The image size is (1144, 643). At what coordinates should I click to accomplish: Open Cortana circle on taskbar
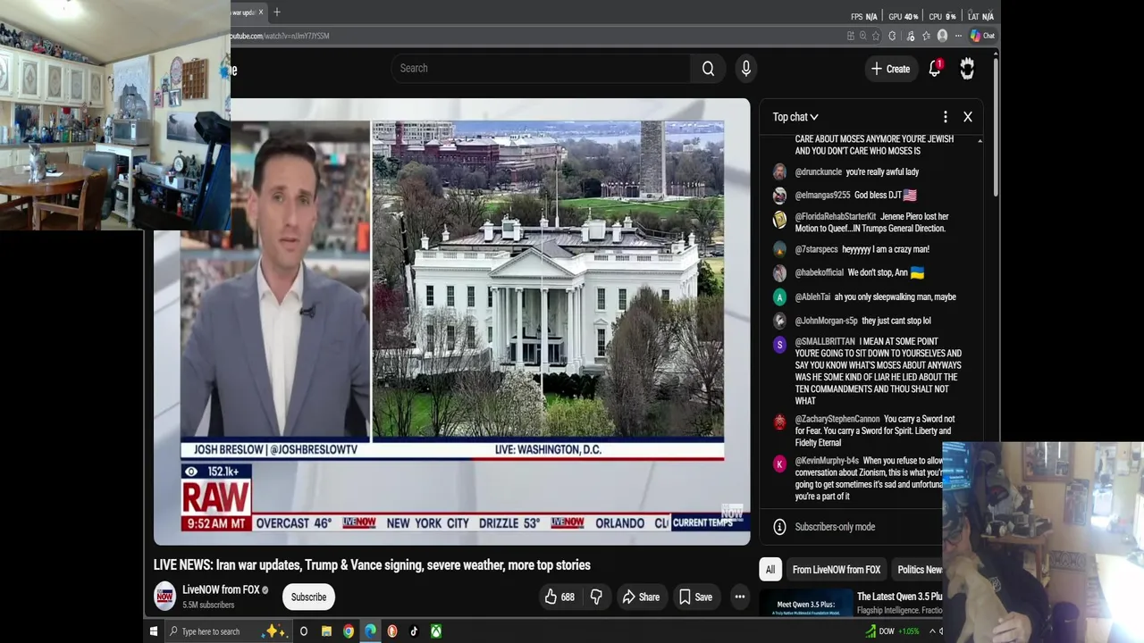304,631
